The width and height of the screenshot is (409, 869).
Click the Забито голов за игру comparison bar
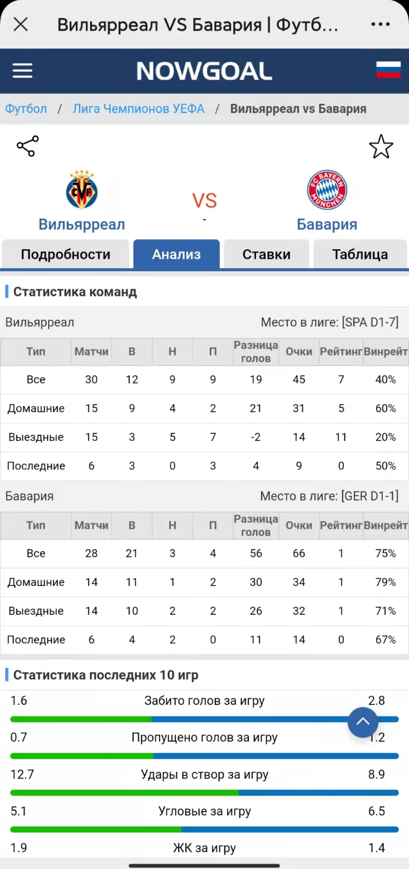coord(204,719)
